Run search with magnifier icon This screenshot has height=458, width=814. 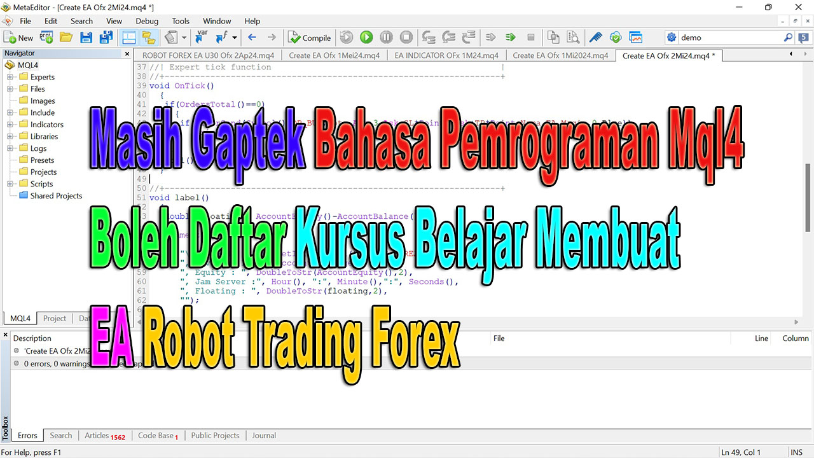pyautogui.click(x=789, y=38)
